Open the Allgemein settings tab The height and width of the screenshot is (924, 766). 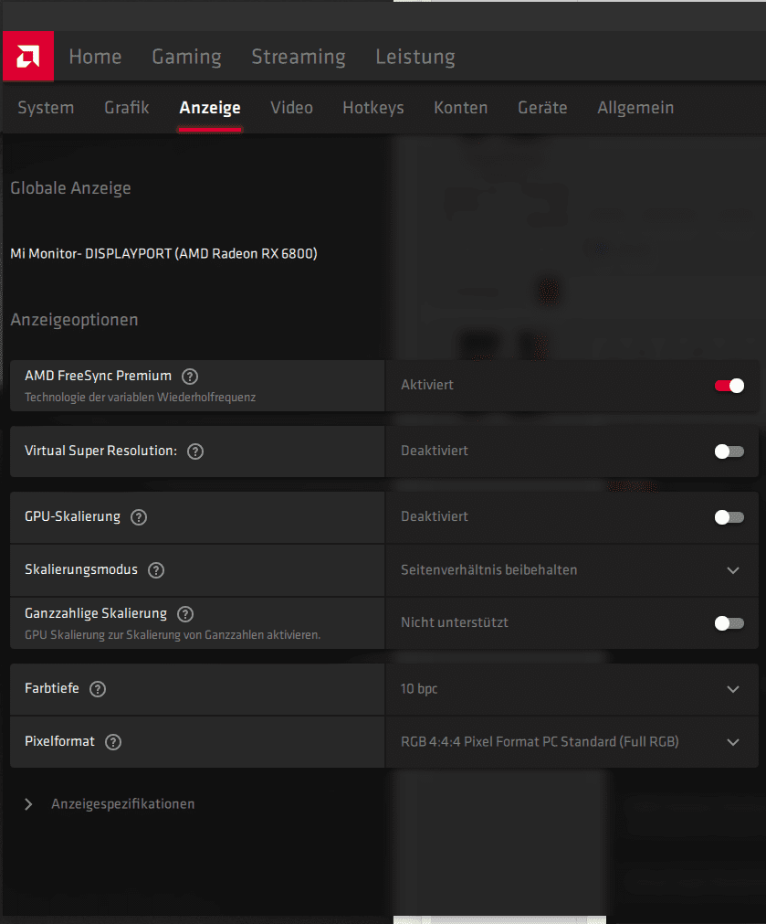[635, 108]
